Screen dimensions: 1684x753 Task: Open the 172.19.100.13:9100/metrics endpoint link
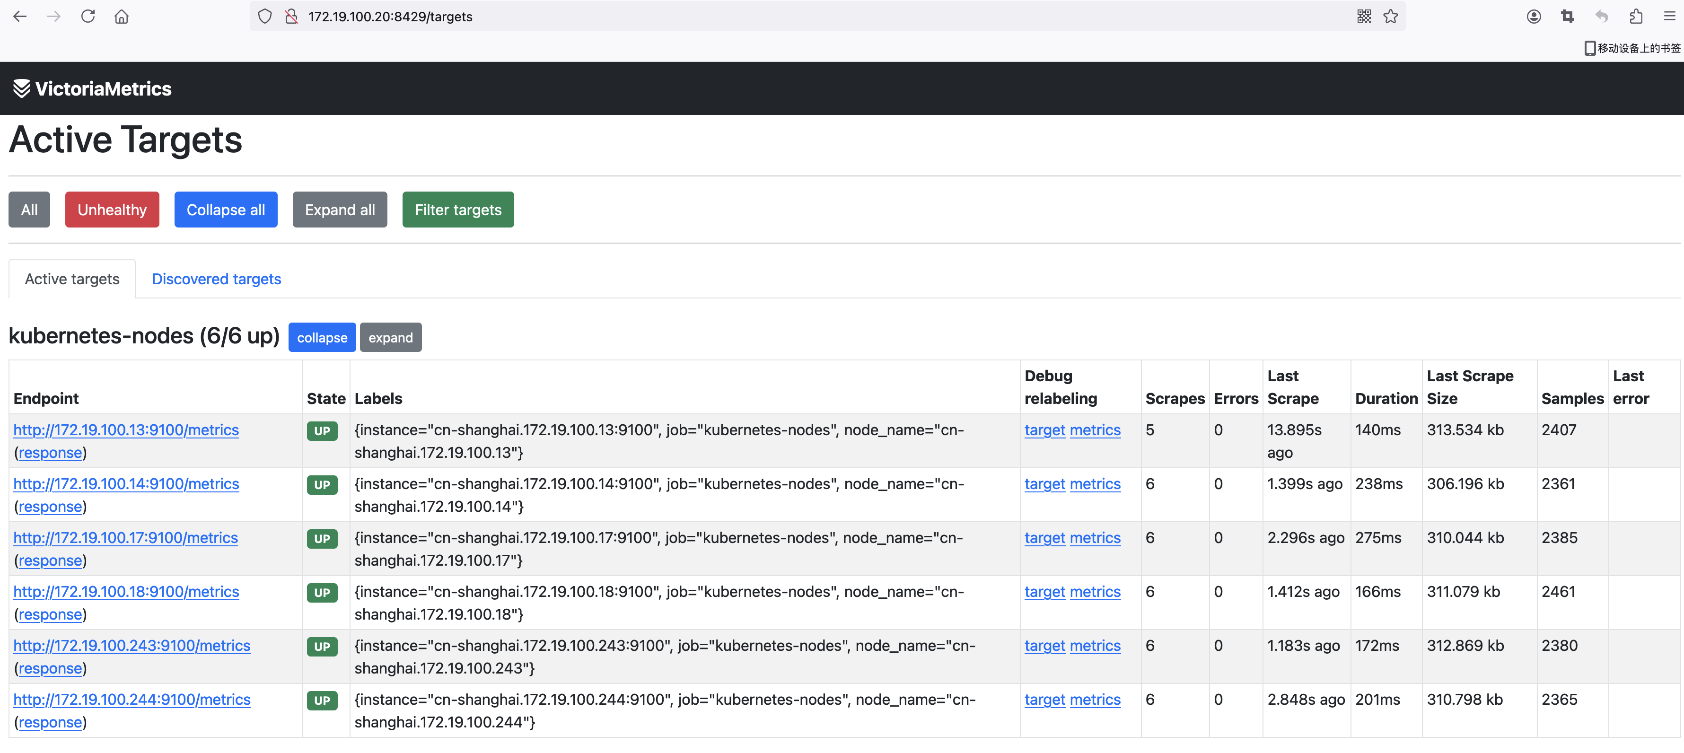point(126,430)
